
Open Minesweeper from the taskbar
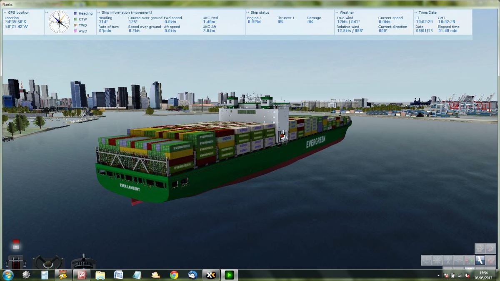point(26,275)
